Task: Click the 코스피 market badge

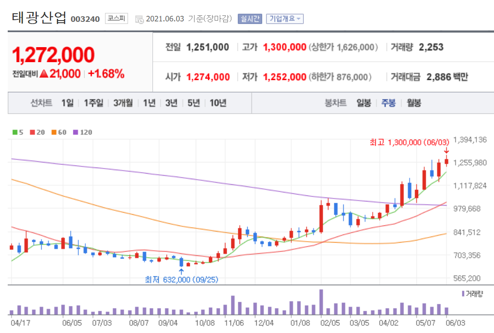Action: pos(116,18)
